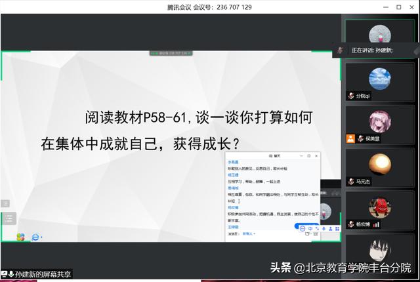Maximize the Tencent Meeting window

click(399, 7)
